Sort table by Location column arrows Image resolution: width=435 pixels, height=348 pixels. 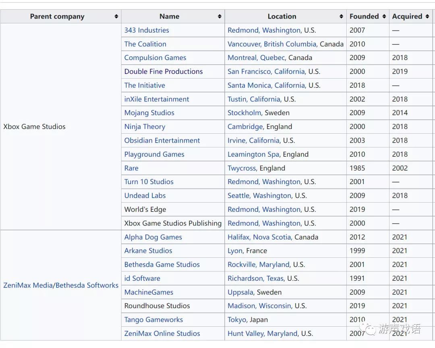[x=341, y=17]
